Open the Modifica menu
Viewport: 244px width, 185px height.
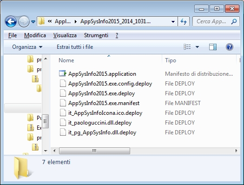[x=35, y=35]
